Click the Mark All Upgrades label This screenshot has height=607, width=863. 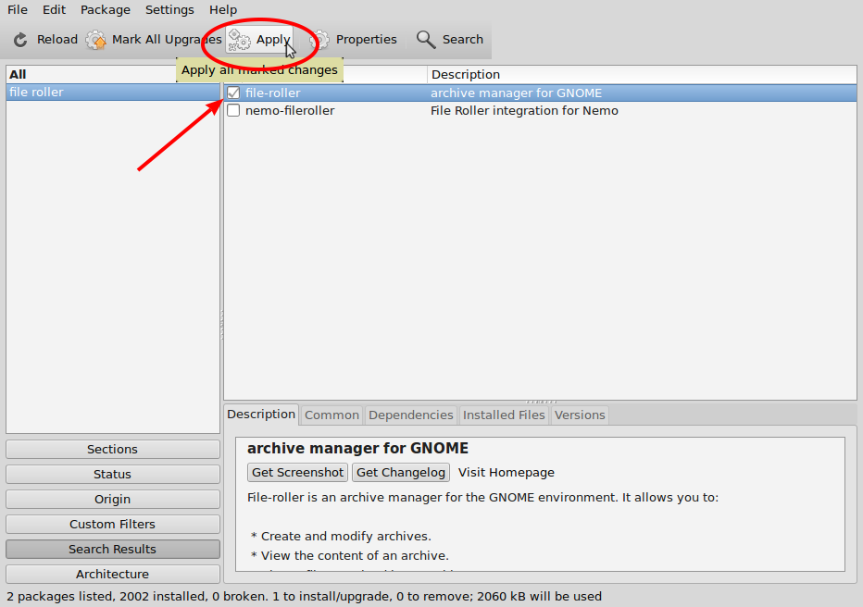pos(167,40)
